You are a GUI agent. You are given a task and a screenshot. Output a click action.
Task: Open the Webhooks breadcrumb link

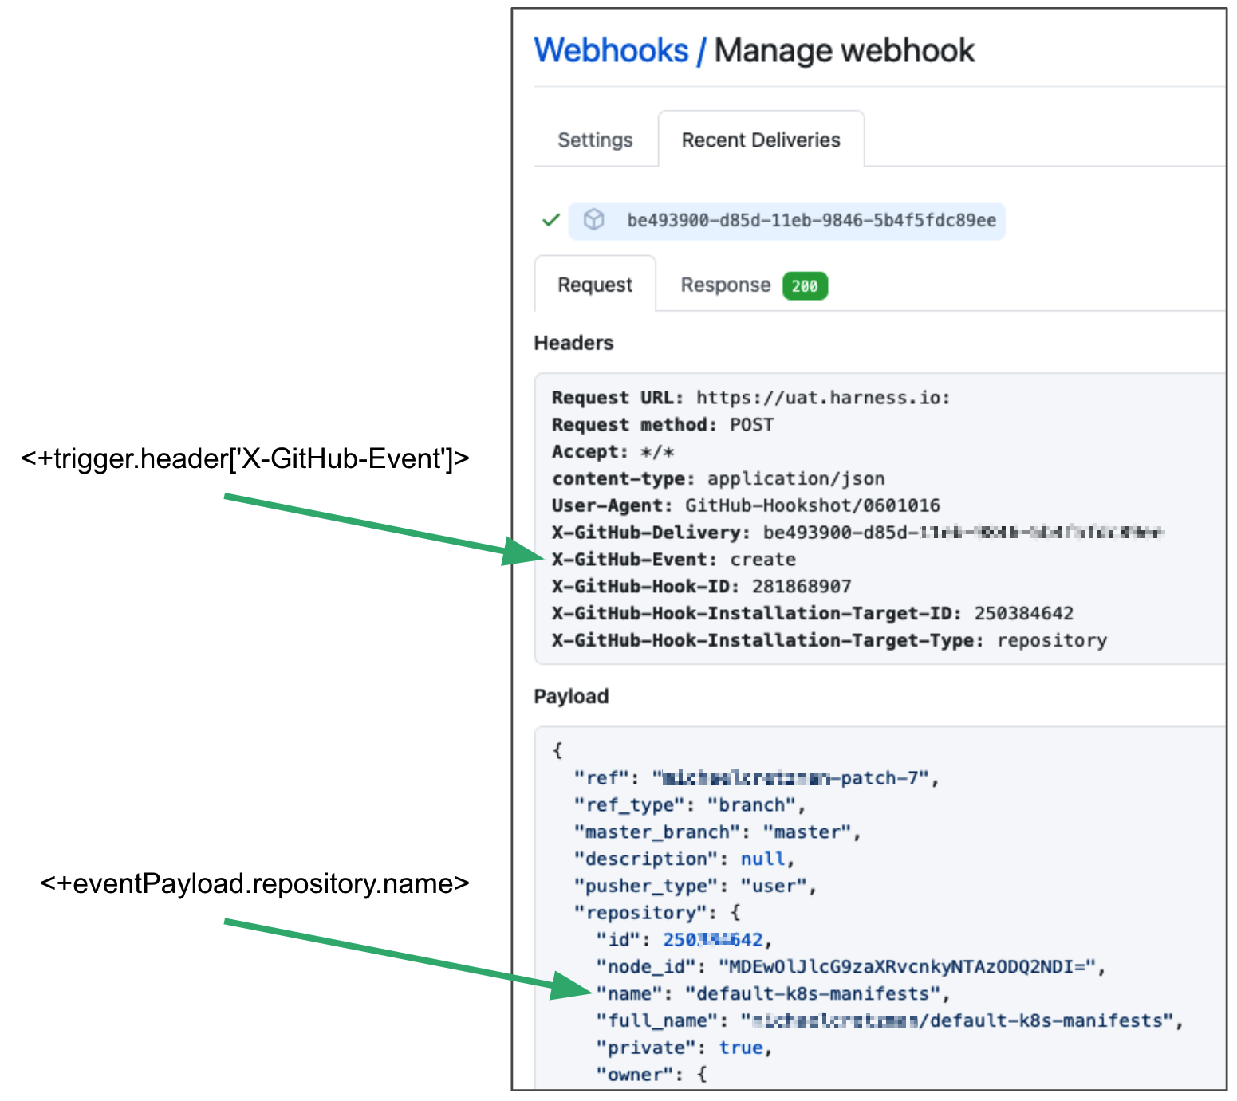click(613, 50)
